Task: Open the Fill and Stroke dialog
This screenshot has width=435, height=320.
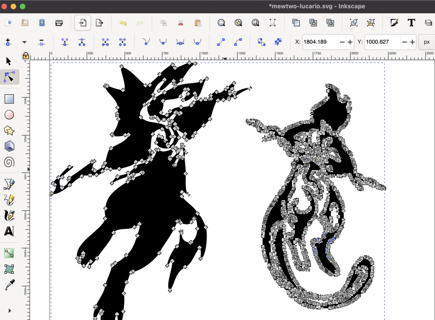Action: (x=394, y=23)
